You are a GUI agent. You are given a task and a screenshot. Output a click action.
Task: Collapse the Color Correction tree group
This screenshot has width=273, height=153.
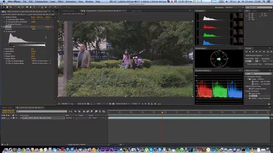click(246, 91)
